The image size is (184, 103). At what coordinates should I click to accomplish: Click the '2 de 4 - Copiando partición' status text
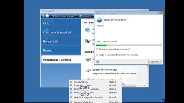click(107, 42)
